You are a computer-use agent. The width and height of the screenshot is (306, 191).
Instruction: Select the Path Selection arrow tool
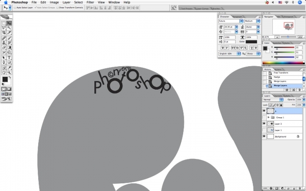(x=4, y=58)
